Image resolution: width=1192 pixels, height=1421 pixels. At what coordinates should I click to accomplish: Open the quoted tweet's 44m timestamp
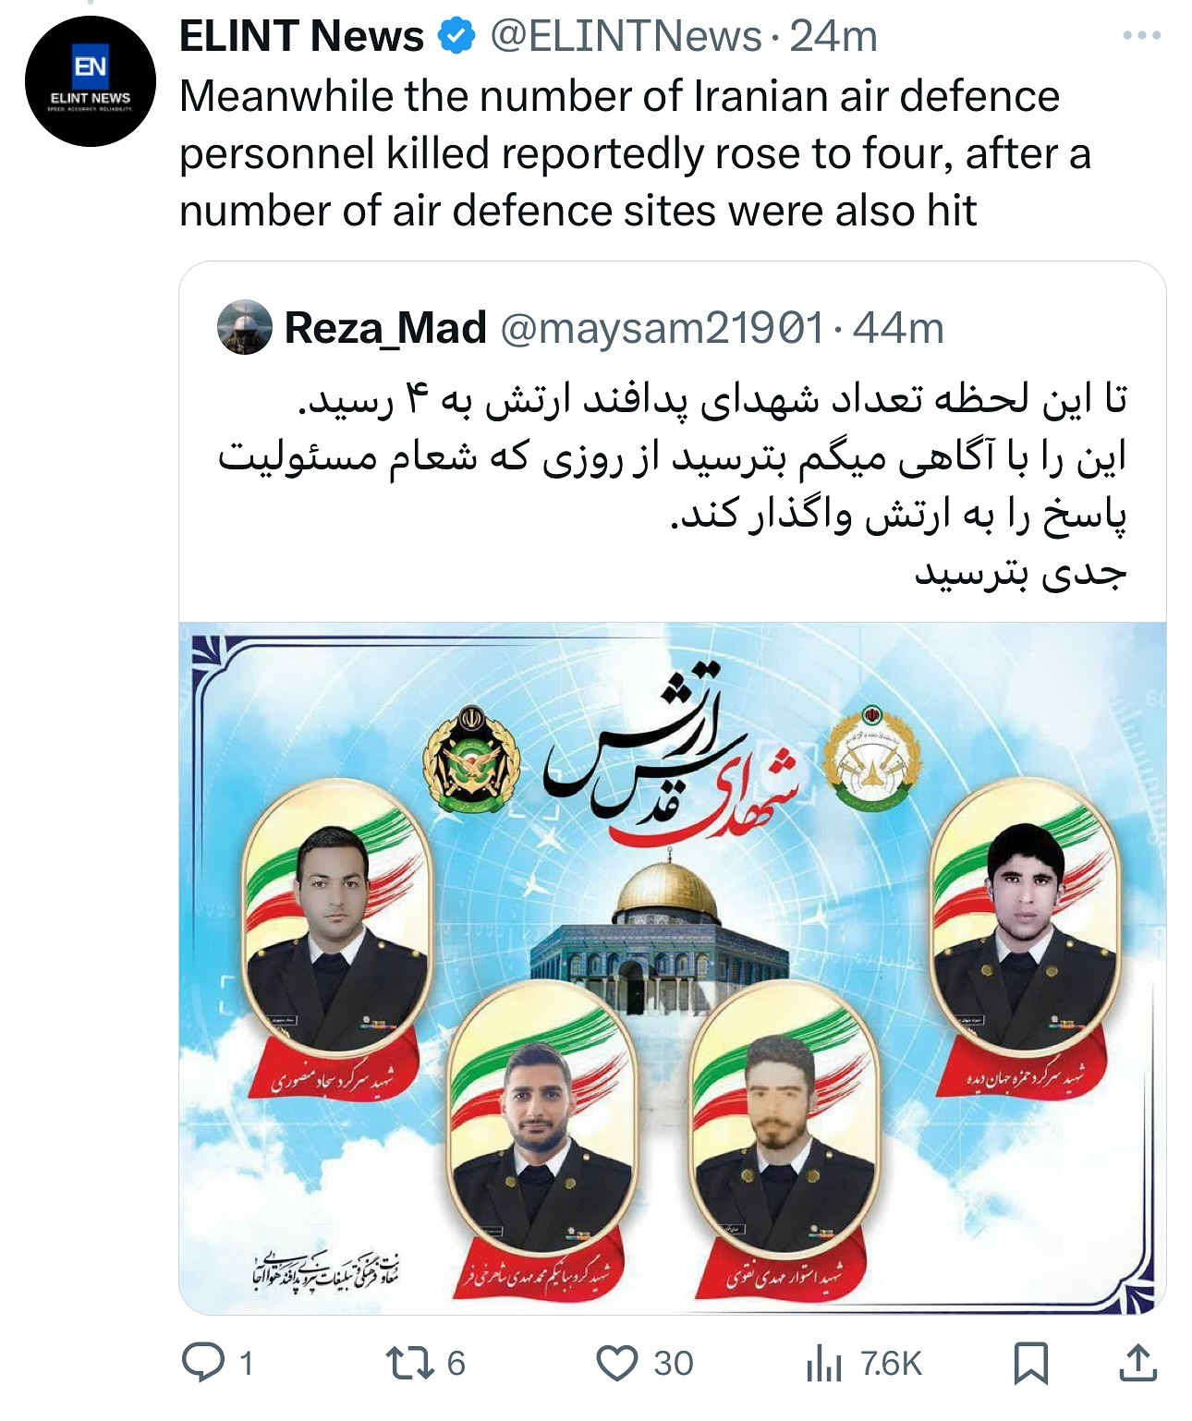pos(898,328)
